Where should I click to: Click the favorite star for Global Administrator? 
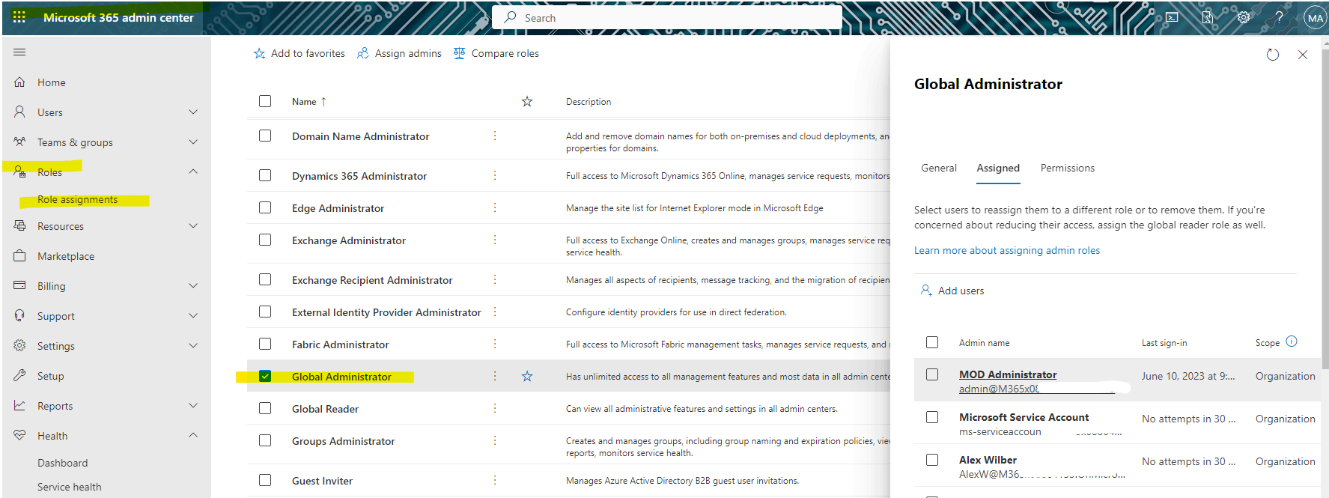[527, 377]
